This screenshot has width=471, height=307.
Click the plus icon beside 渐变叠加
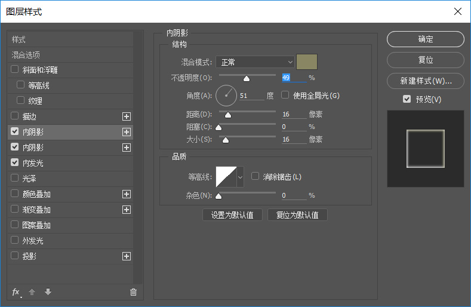point(126,210)
